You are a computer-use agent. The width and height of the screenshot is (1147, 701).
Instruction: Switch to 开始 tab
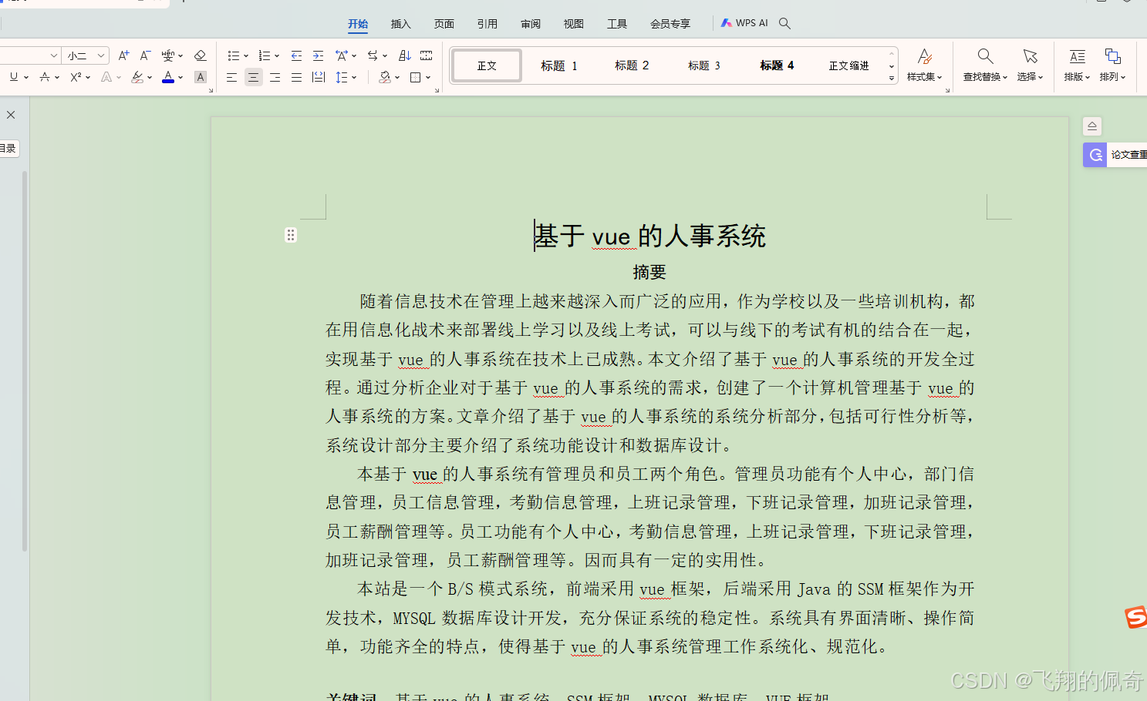click(358, 24)
